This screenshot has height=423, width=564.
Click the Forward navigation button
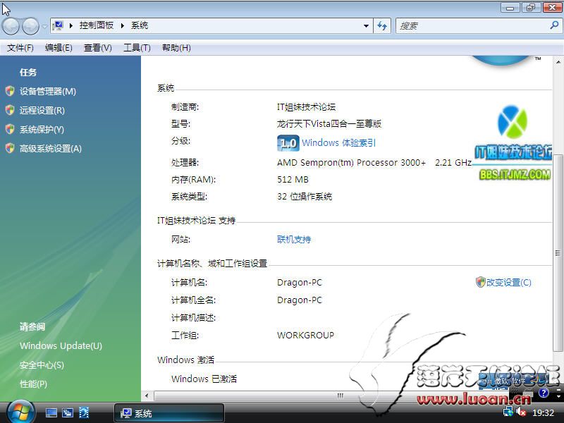pos(30,26)
